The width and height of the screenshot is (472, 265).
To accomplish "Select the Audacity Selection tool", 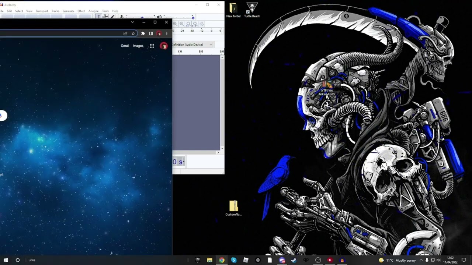I will coord(98,16).
